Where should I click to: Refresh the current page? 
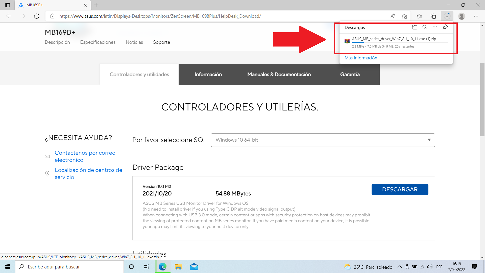click(37, 16)
